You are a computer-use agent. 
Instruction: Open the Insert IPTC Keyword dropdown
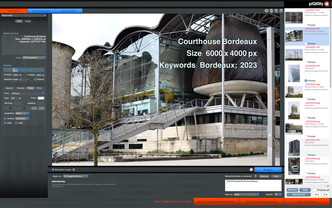point(34,58)
